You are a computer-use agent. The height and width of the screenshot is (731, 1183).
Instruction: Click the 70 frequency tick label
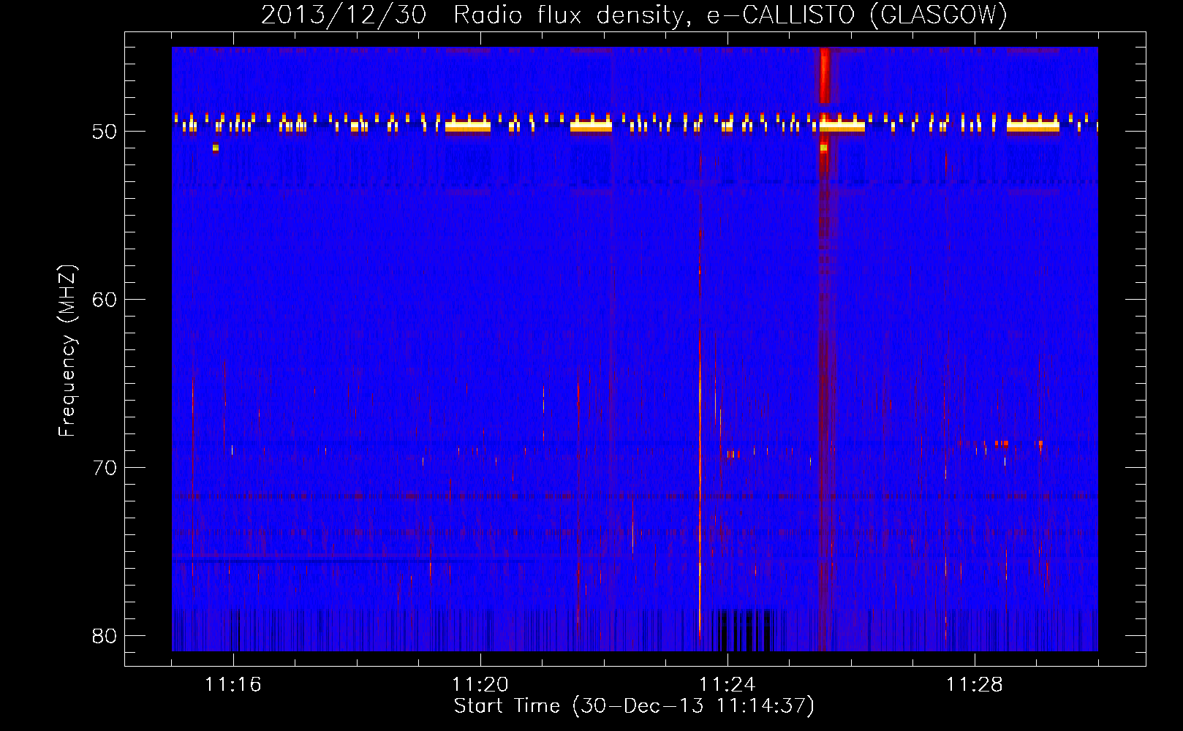(x=105, y=468)
